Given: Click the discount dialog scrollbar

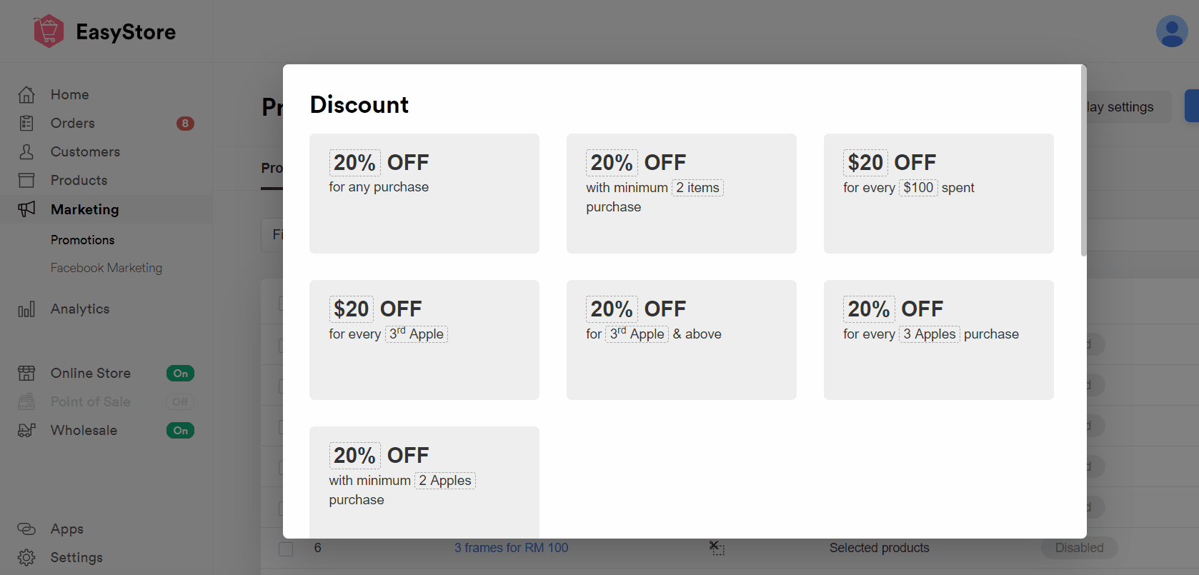Looking at the screenshot, I should tap(1084, 161).
